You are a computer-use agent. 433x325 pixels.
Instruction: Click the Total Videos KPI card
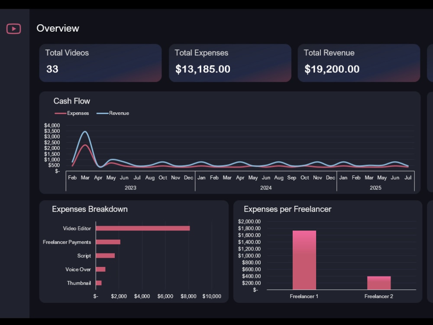pos(100,62)
